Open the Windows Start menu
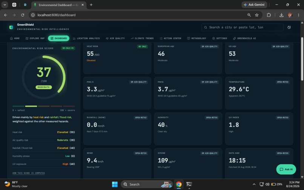 115,184
